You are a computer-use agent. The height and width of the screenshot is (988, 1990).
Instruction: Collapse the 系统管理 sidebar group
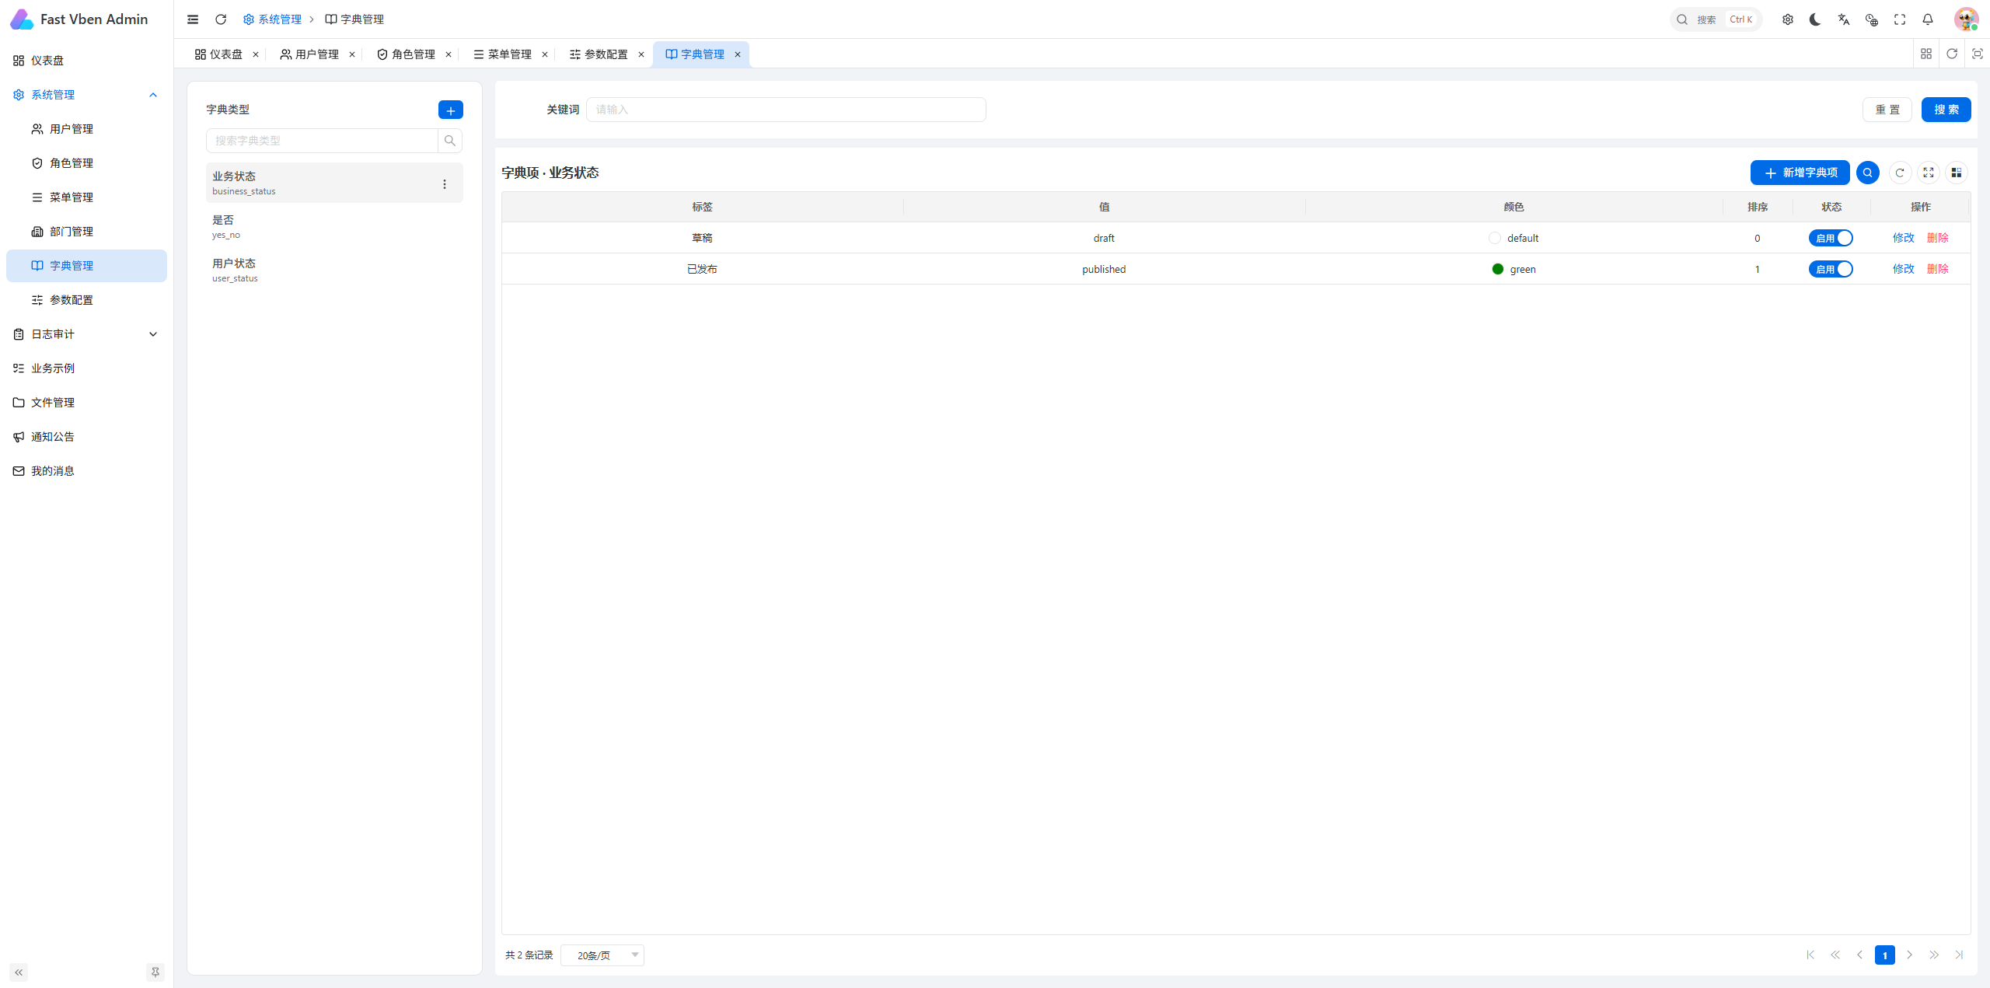click(86, 95)
